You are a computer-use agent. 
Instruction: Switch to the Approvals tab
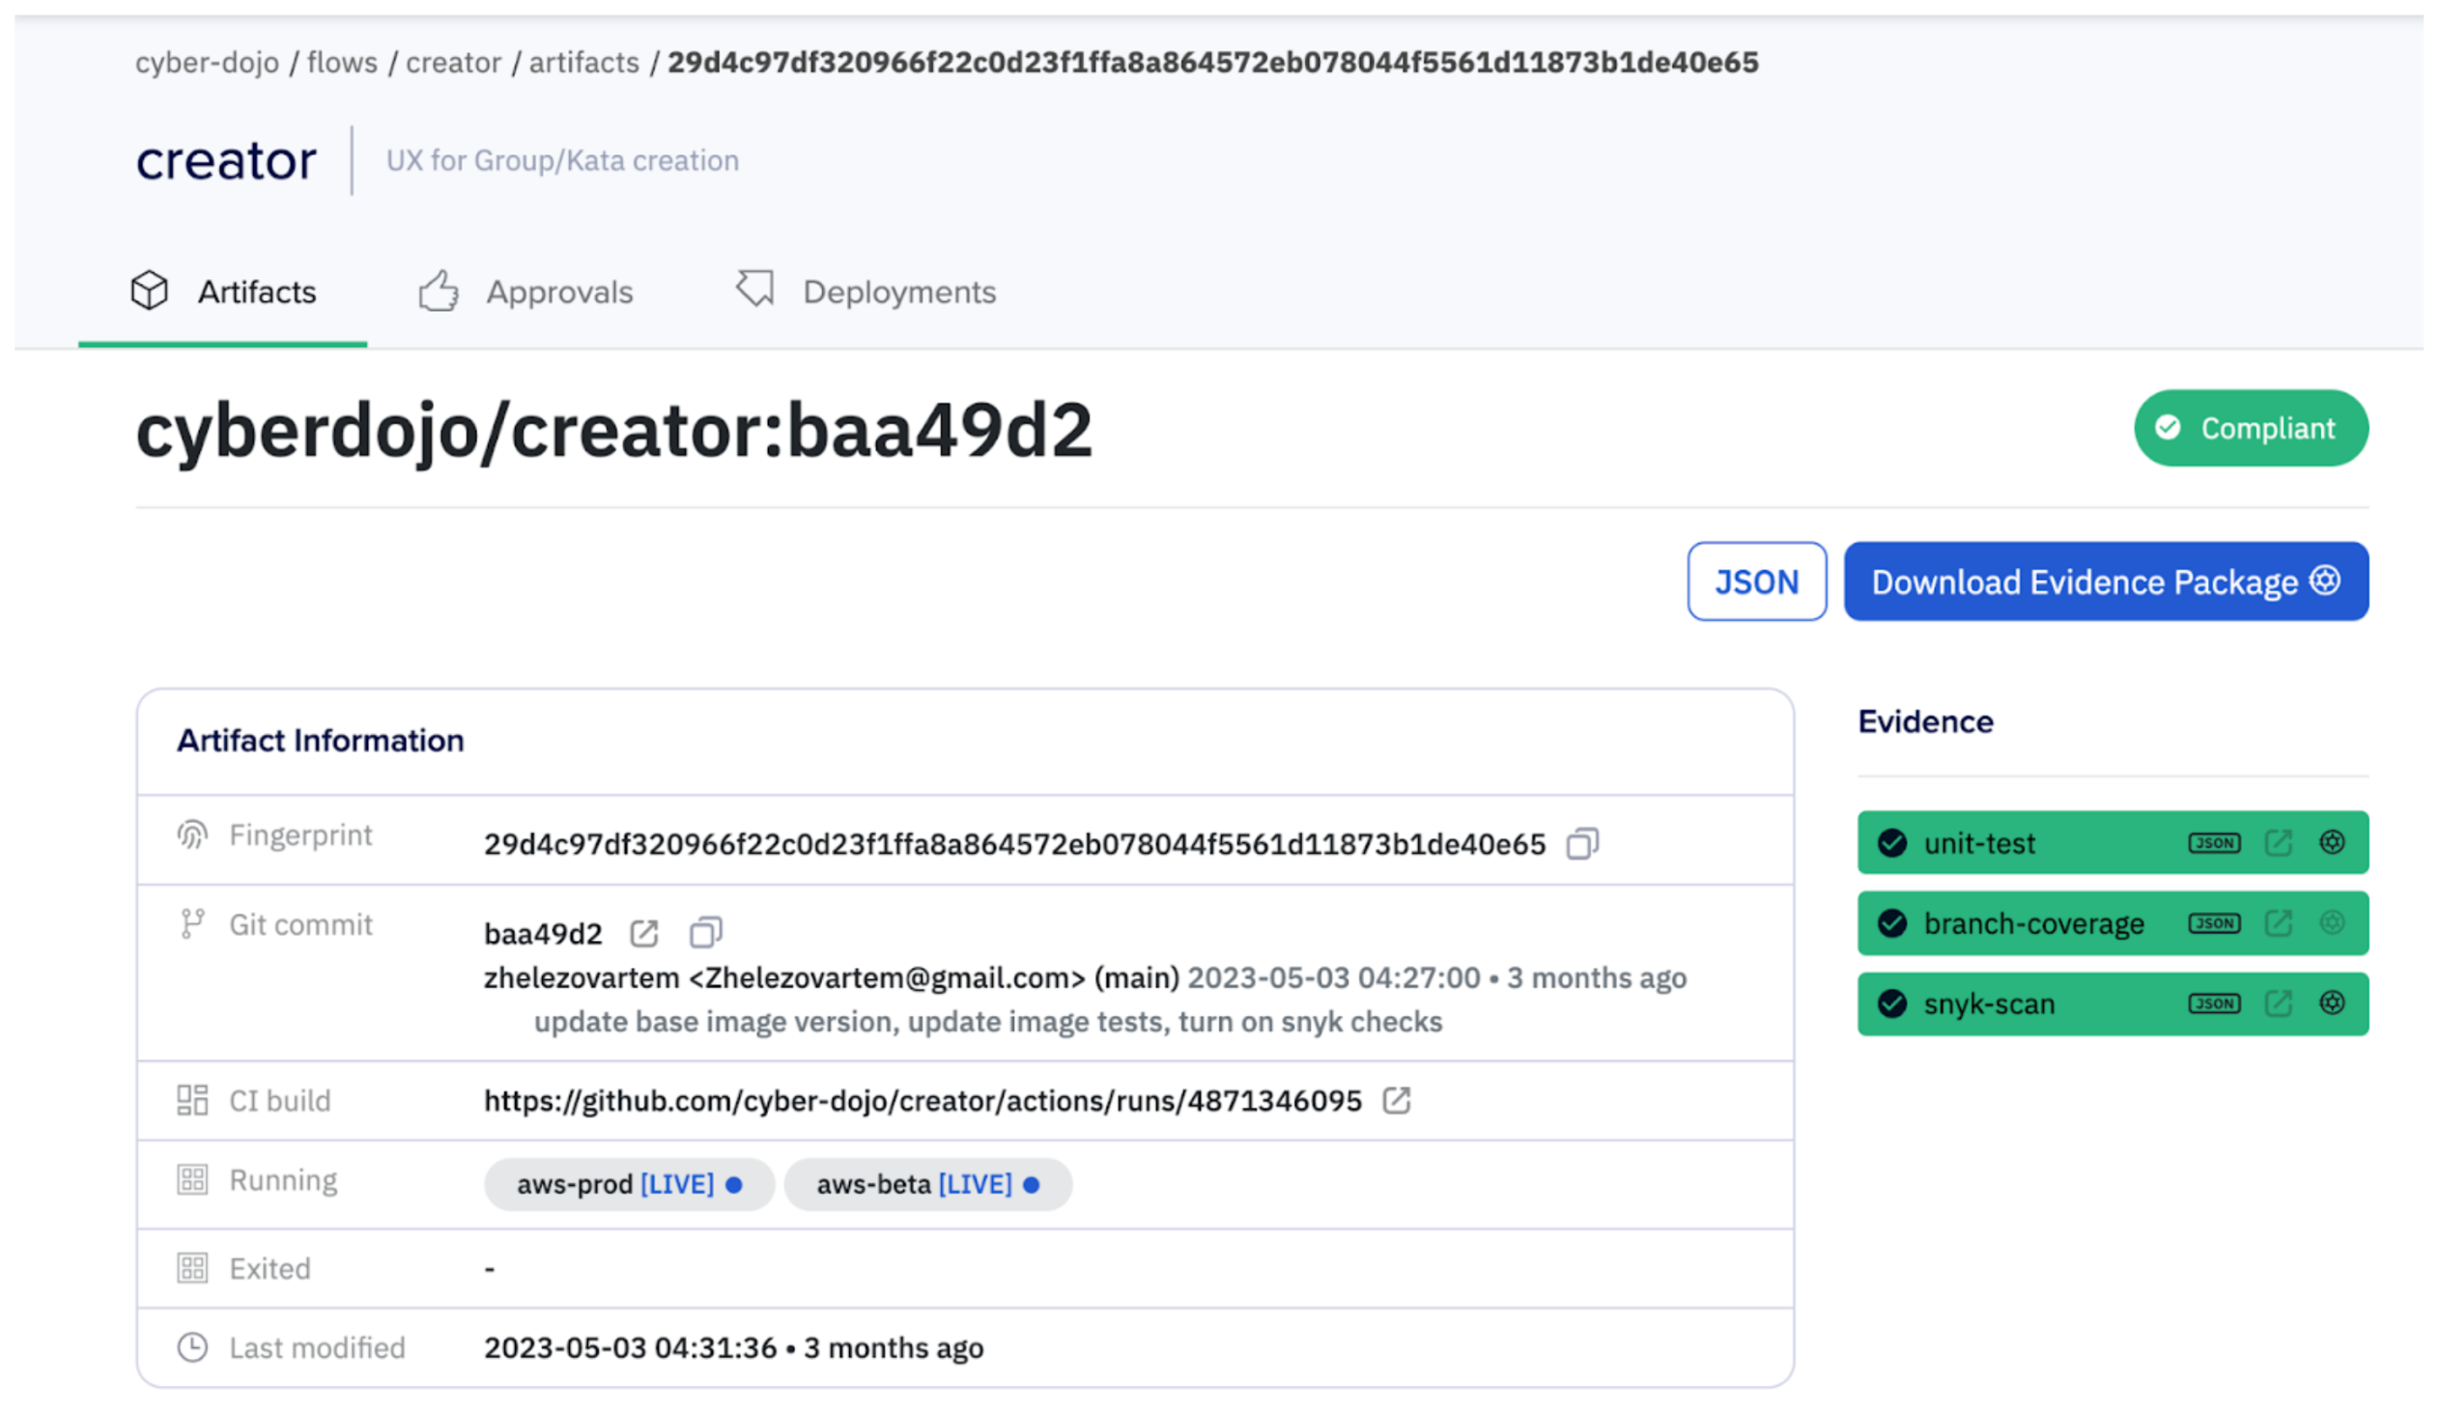pos(526,293)
